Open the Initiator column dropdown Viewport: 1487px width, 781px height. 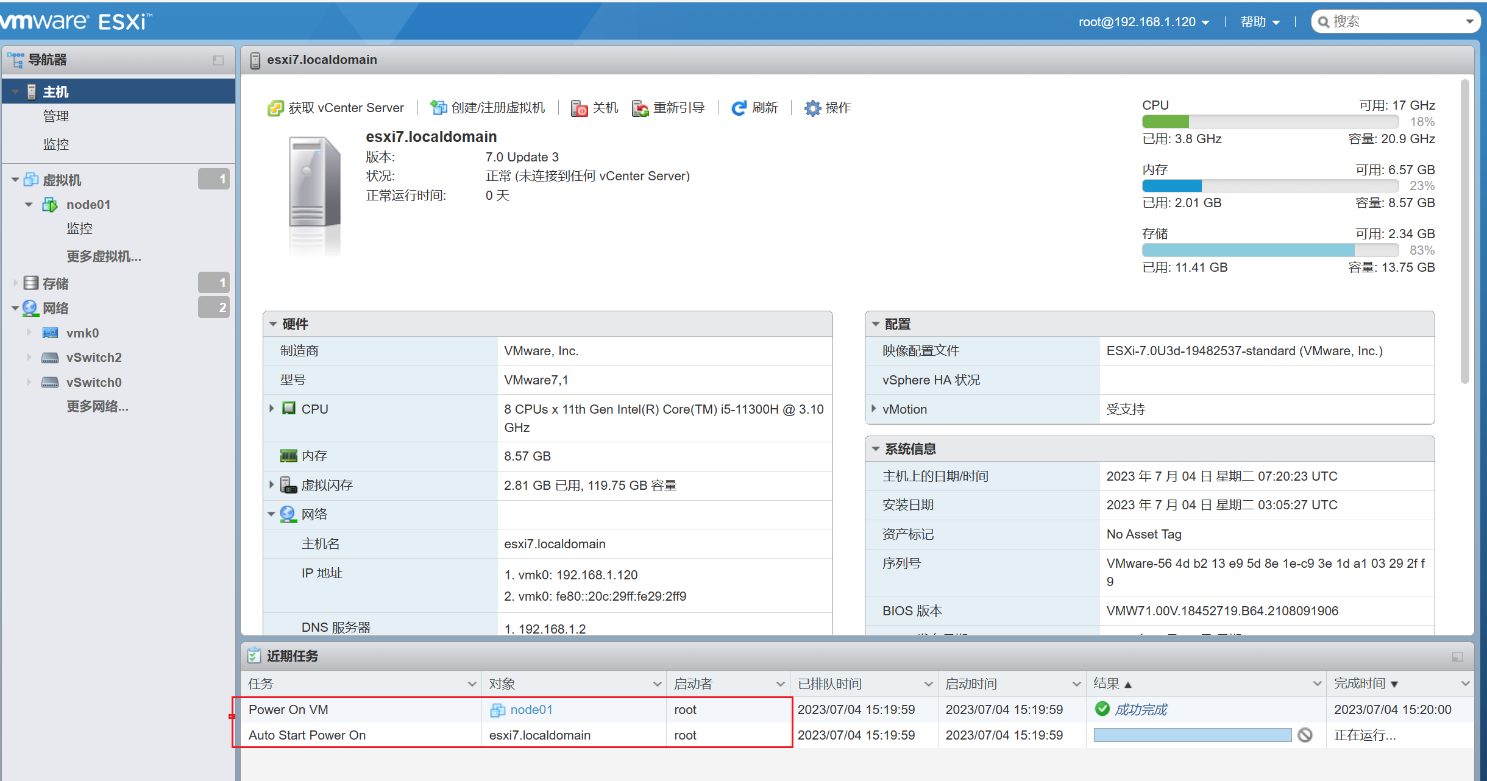tap(780, 684)
